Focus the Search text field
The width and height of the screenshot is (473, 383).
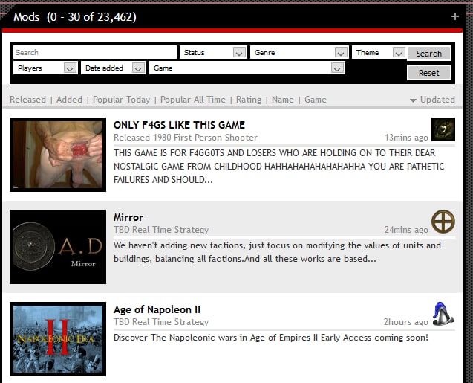95,52
